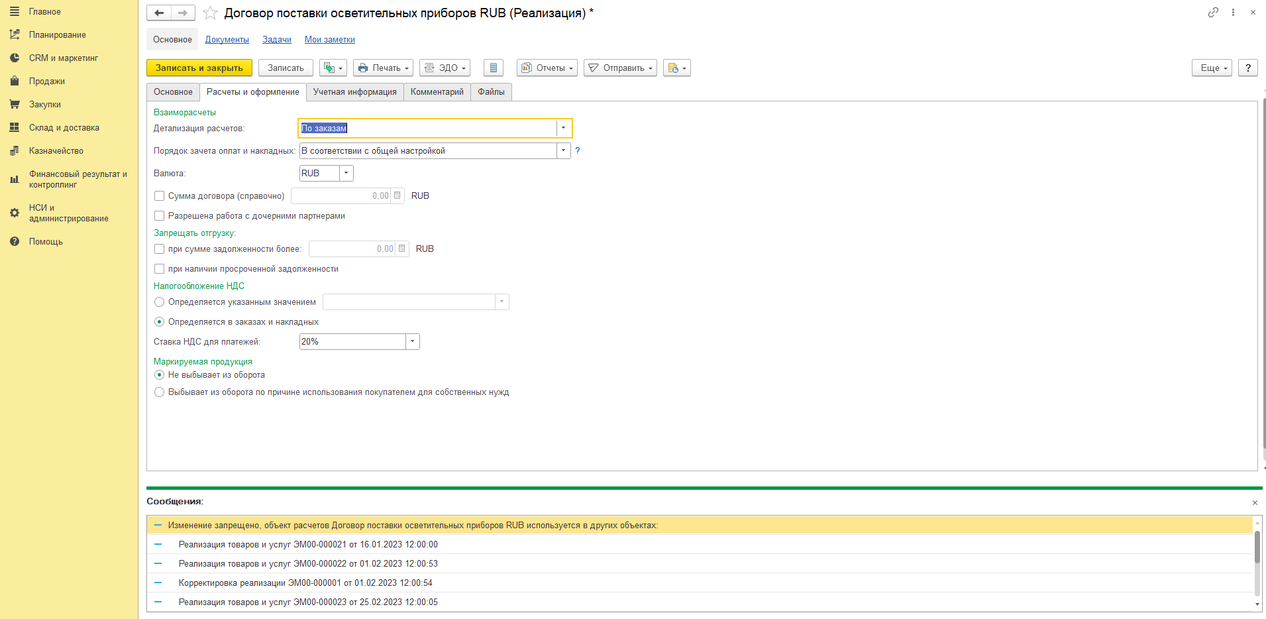Switch to Учетная информация tab
Image resolution: width=1266 pixels, height=619 pixels.
(x=354, y=91)
